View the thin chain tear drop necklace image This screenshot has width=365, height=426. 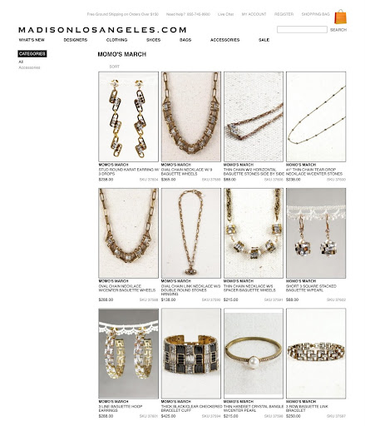[316, 116]
